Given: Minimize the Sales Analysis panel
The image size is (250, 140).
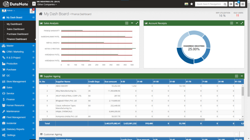Looking at the screenshot, I should [x=132, y=23].
